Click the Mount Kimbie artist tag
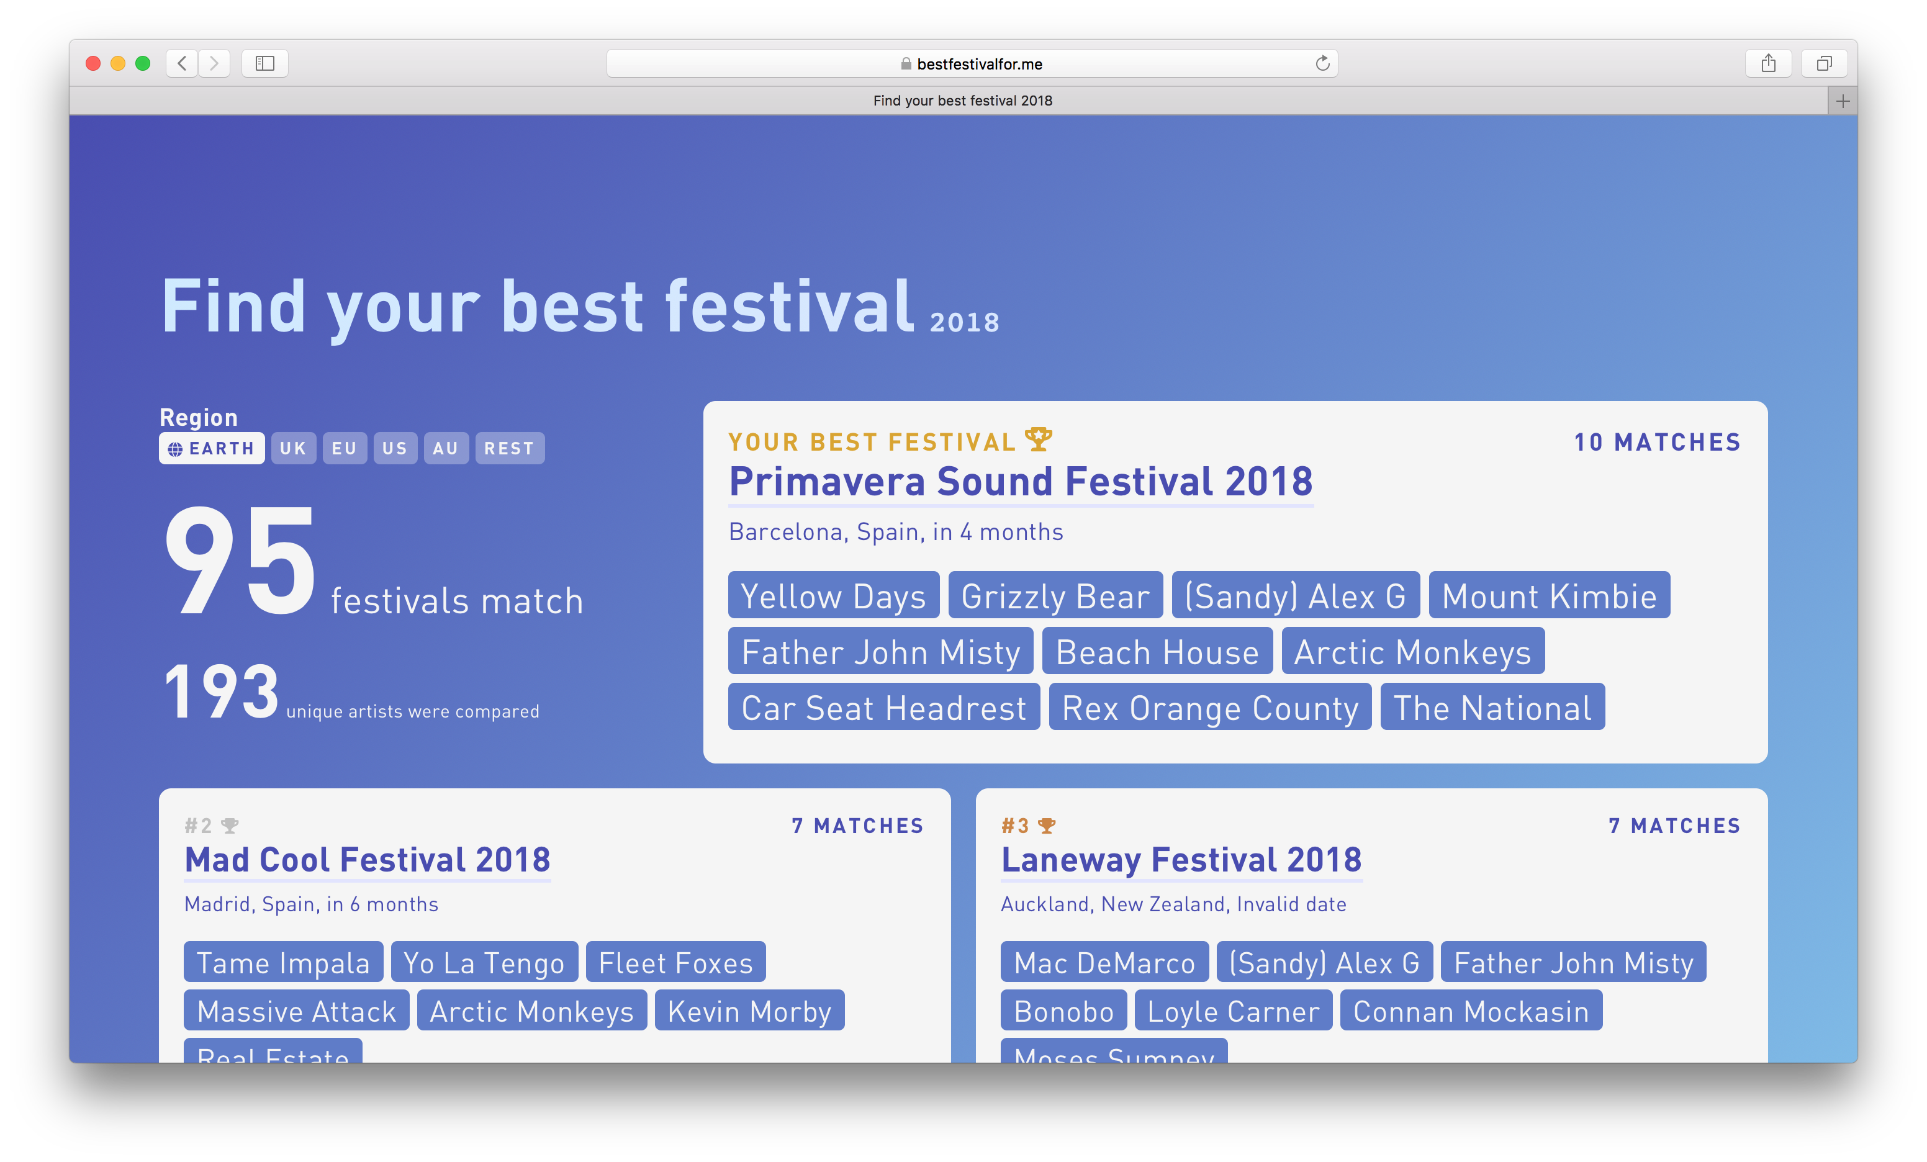 click(1550, 595)
